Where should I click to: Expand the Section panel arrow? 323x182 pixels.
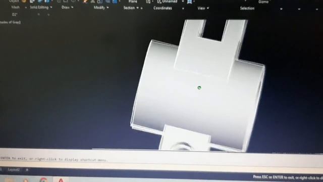137,8
